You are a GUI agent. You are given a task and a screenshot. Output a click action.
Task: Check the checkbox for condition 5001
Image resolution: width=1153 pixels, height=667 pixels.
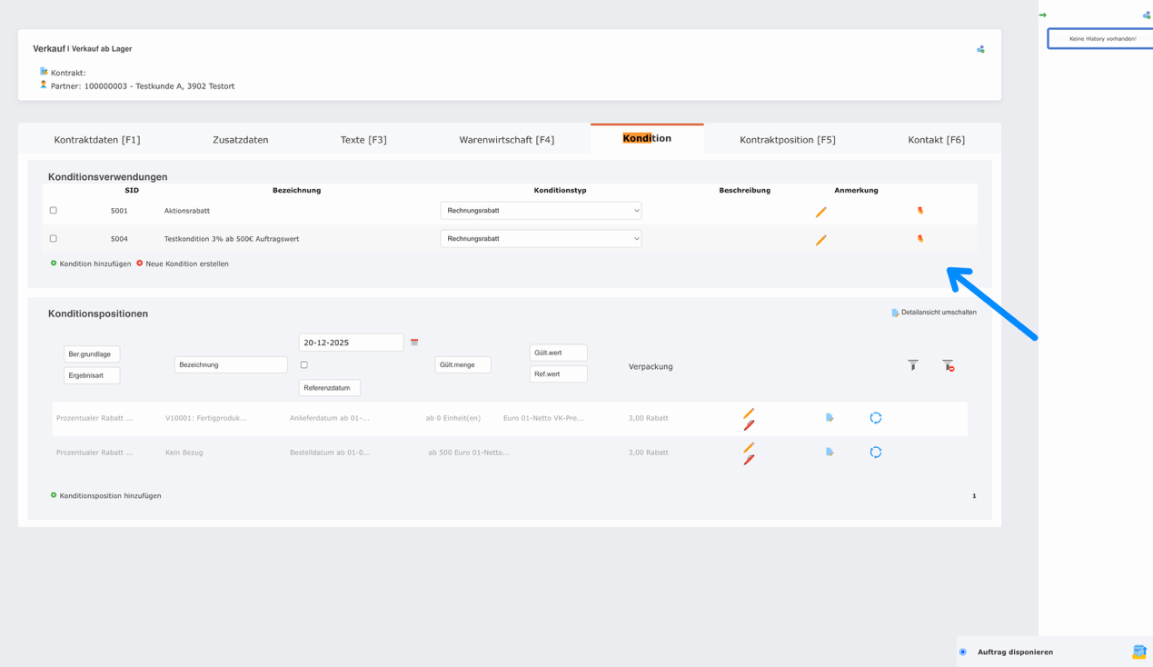pos(54,211)
